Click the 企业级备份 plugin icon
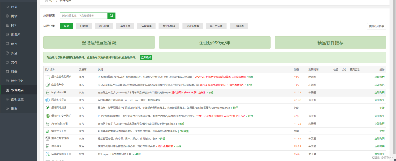Image resolution: width=396 pixels, height=161 pixels. (48, 85)
